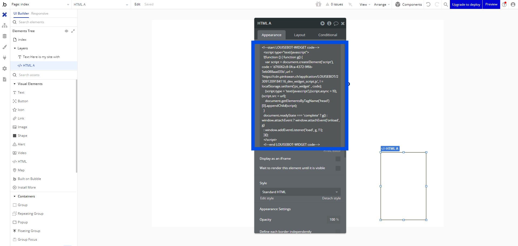Toggle Elements Tree visibility eye
Screen dimensions: 518x246
coord(66,31)
